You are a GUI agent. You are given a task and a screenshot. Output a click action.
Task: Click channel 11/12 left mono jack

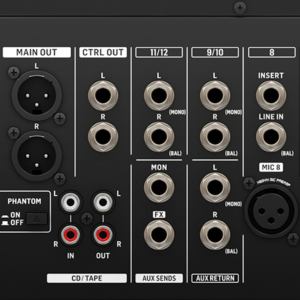[x=159, y=95]
